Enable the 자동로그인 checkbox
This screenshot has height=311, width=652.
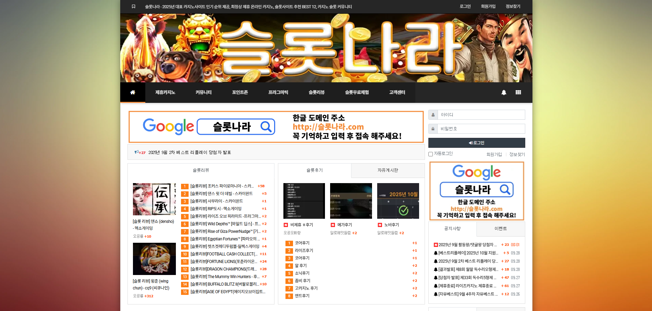pos(430,154)
